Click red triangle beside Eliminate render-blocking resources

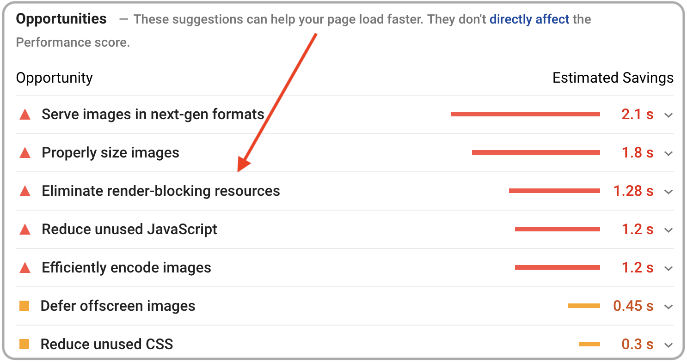[x=25, y=191]
